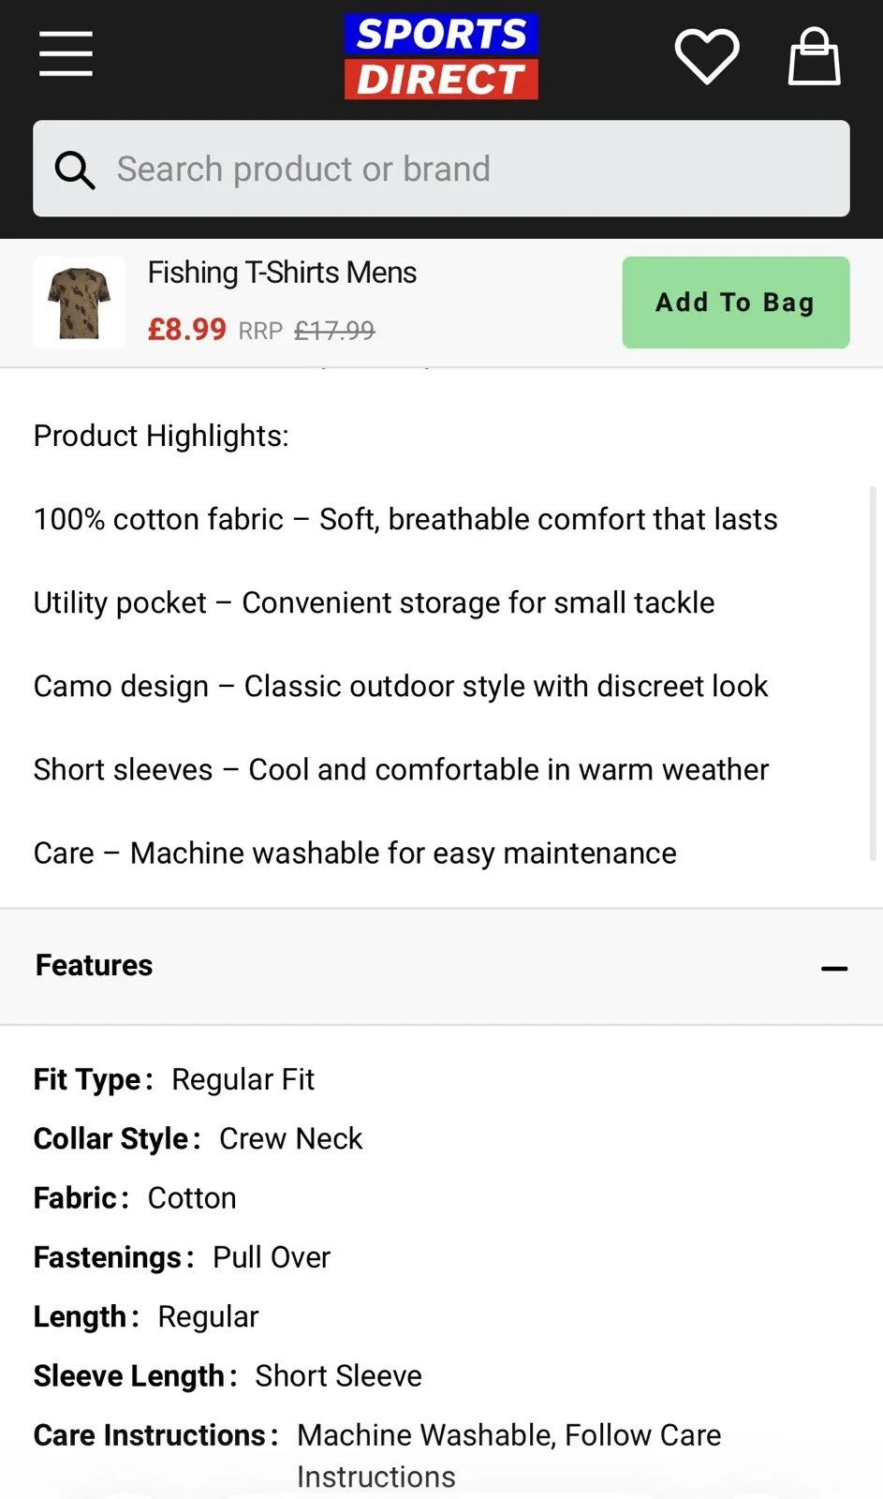The image size is (883, 1499).
Task: Click the Fishing T-Shirts Mens title
Action: click(282, 273)
